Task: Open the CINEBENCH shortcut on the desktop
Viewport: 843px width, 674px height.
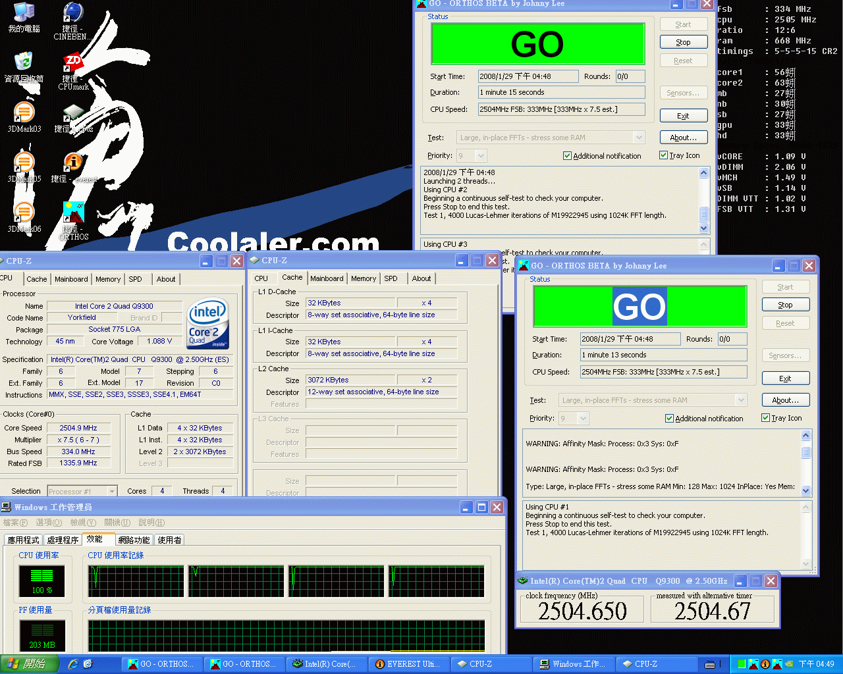Action: (73, 21)
